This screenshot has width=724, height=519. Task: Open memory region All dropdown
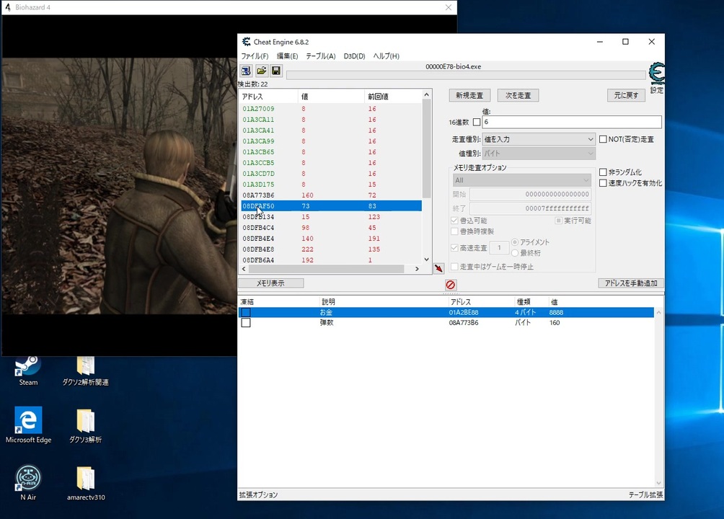pyautogui.click(x=522, y=180)
